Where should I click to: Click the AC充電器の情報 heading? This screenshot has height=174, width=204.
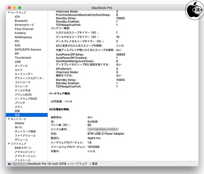point(59,109)
